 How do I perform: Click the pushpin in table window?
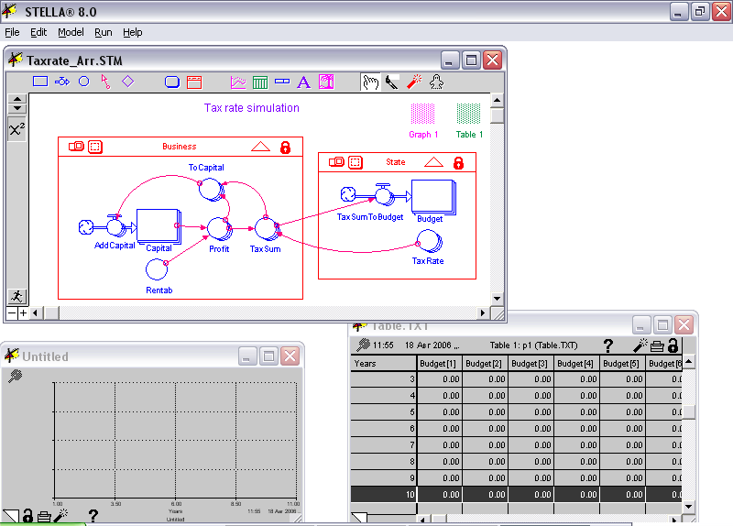click(x=363, y=345)
